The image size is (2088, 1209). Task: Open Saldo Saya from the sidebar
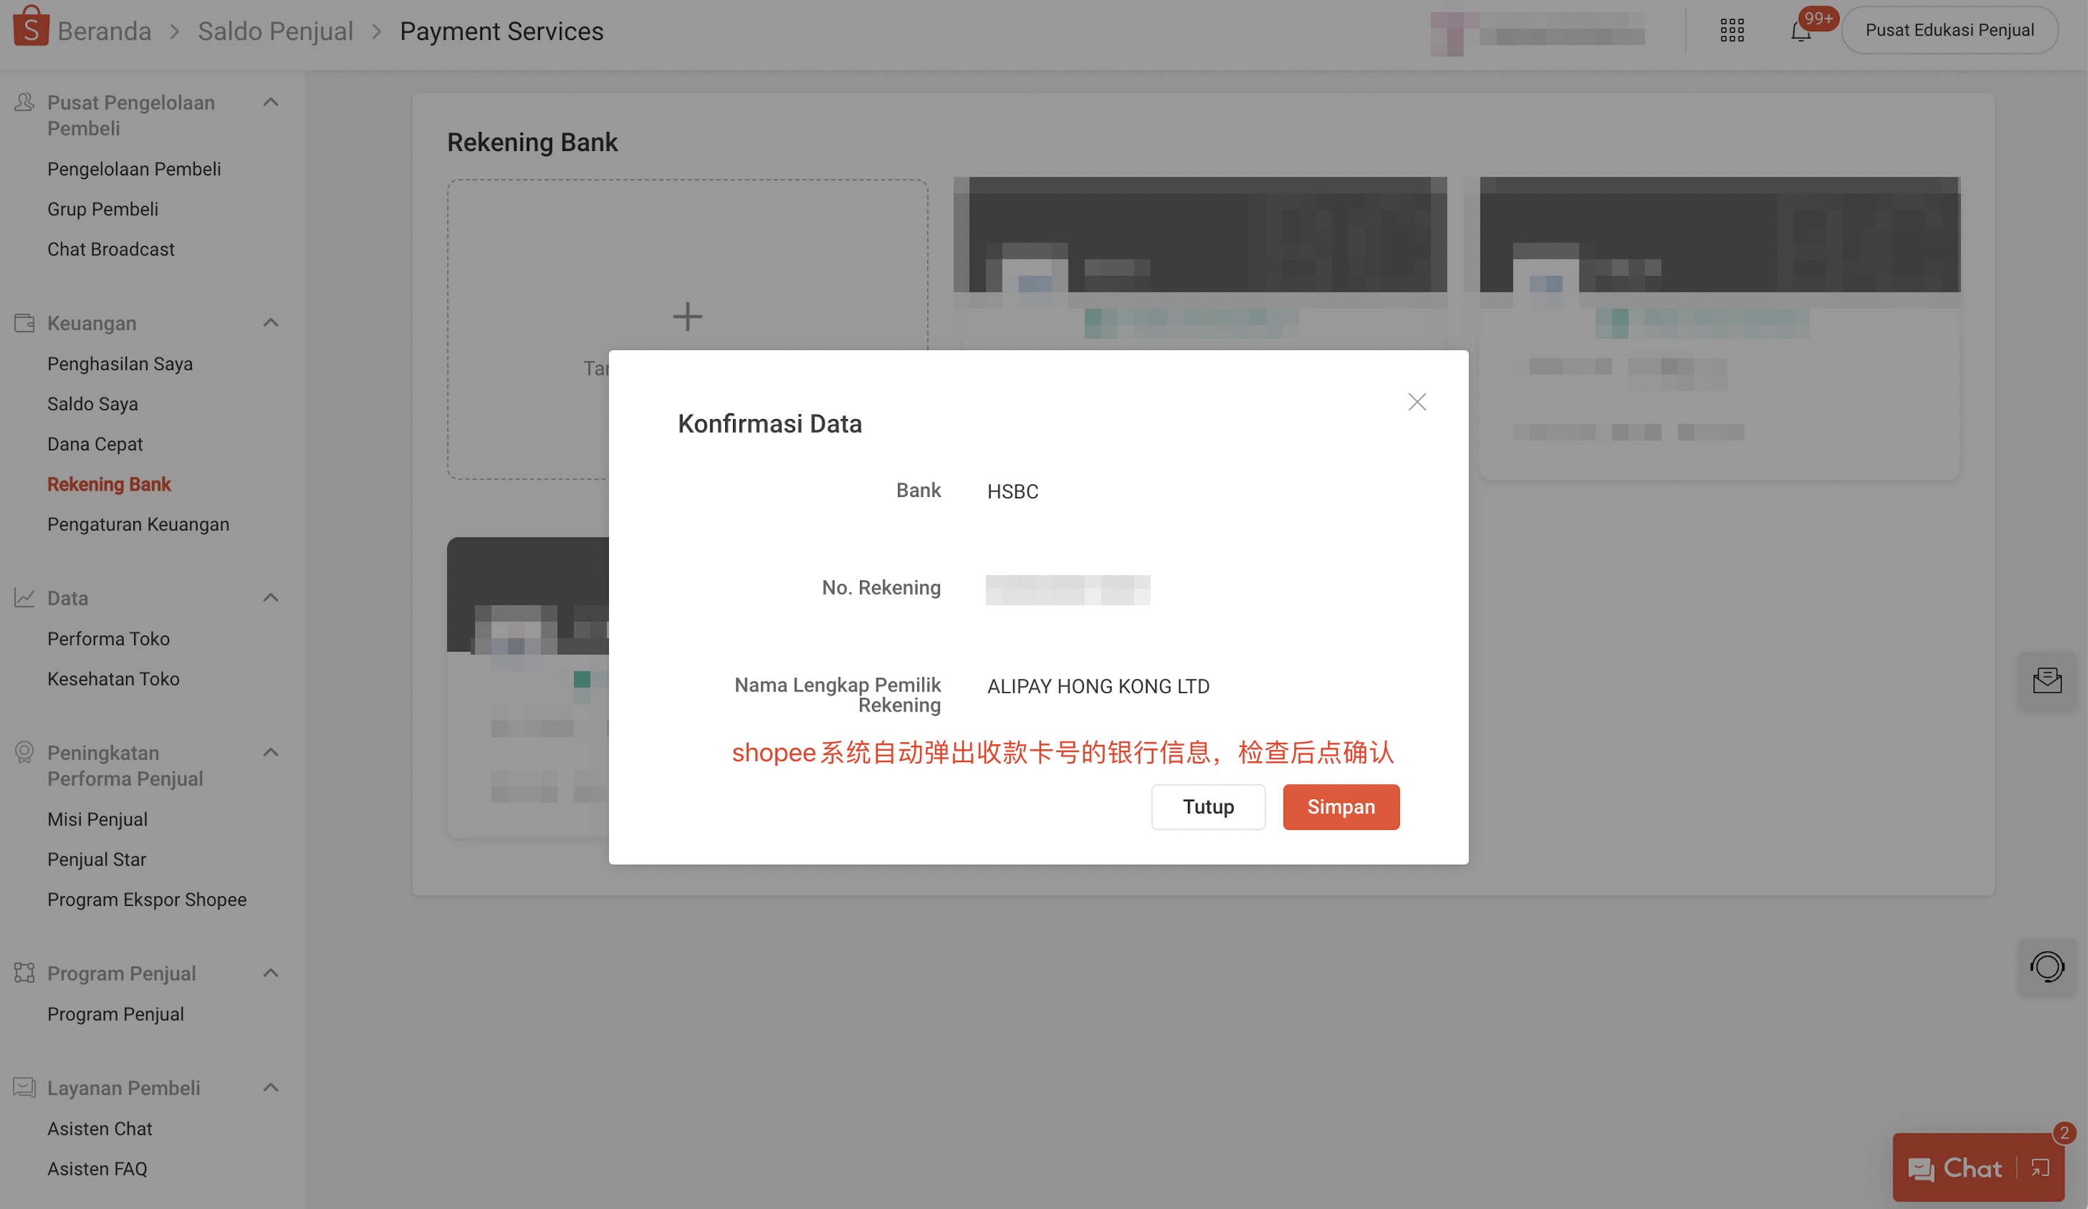[x=92, y=403]
